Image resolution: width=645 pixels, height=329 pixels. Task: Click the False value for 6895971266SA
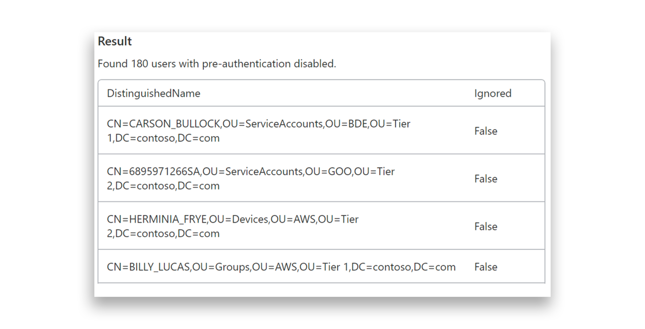click(485, 179)
